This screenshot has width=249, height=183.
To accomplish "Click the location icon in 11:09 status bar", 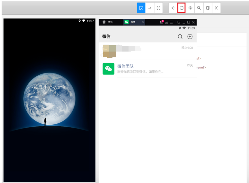I will [x=180, y=28].
